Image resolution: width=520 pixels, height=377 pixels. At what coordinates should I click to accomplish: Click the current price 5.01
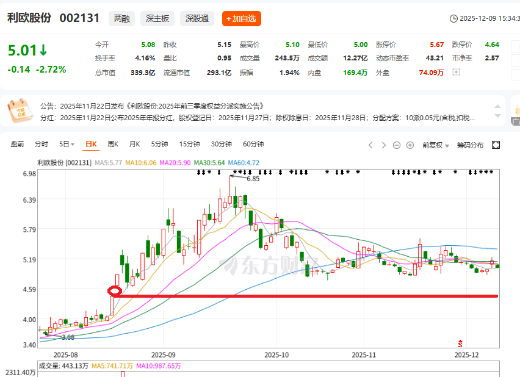22,51
